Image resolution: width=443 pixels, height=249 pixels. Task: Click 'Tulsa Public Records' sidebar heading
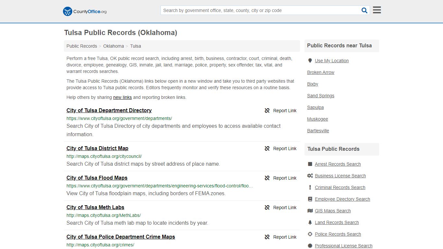tap(333, 149)
